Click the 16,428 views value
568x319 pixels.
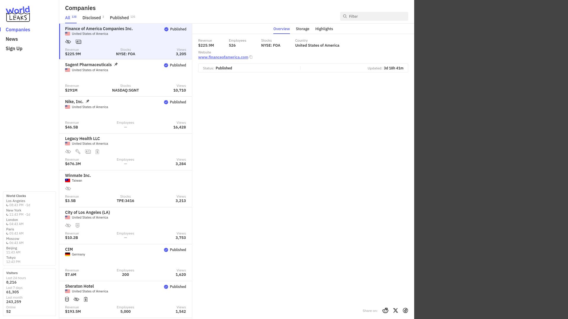click(180, 127)
